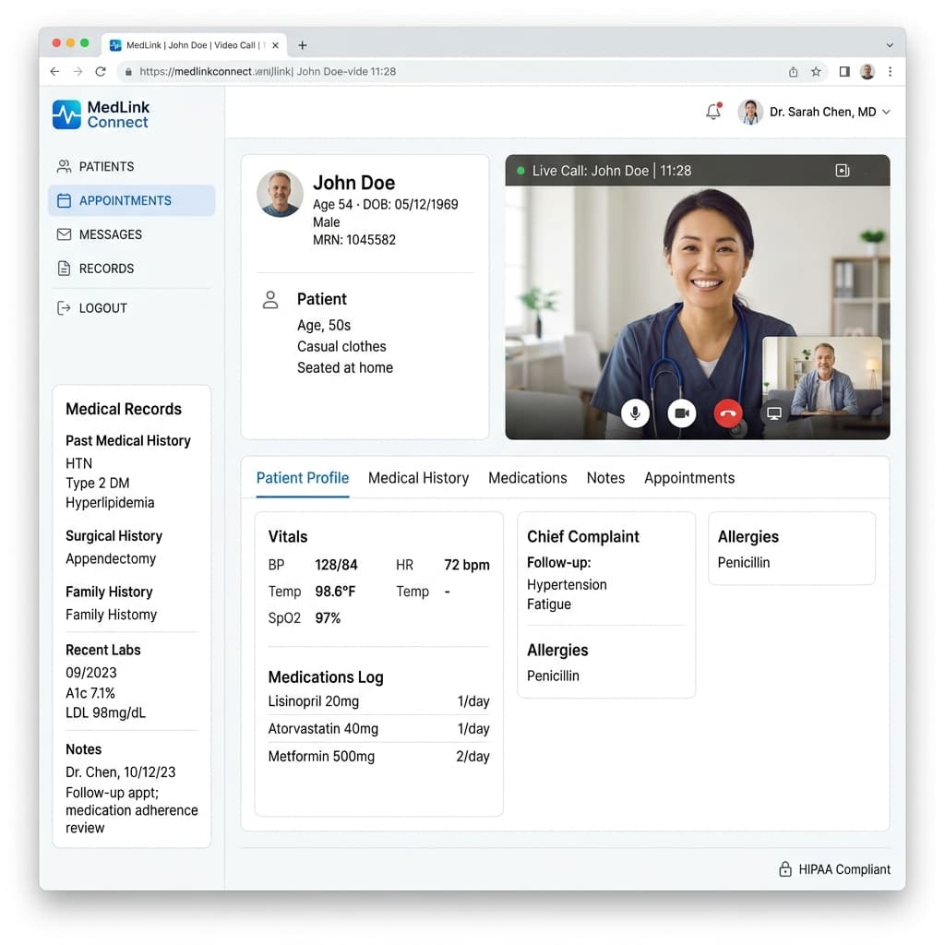Image resolution: width=945 pixels, height=945 pixels.
Task: Click the site lock icon in the address bar
Action: pos(128,72)
